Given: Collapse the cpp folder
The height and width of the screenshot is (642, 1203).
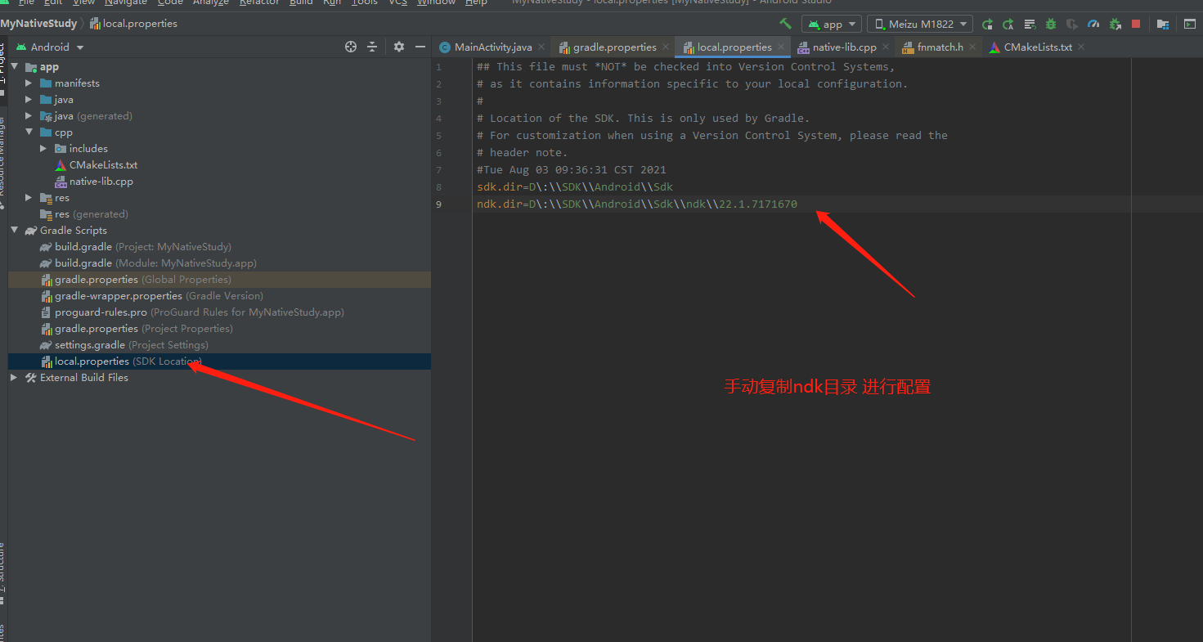Looking at the screenshot, I should [x=29, y=132].
